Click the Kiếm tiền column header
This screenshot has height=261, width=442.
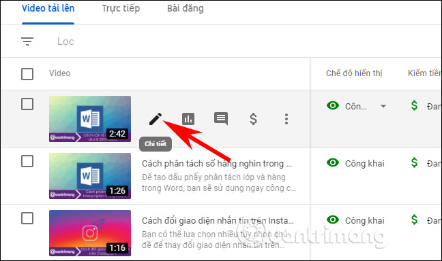424,73
